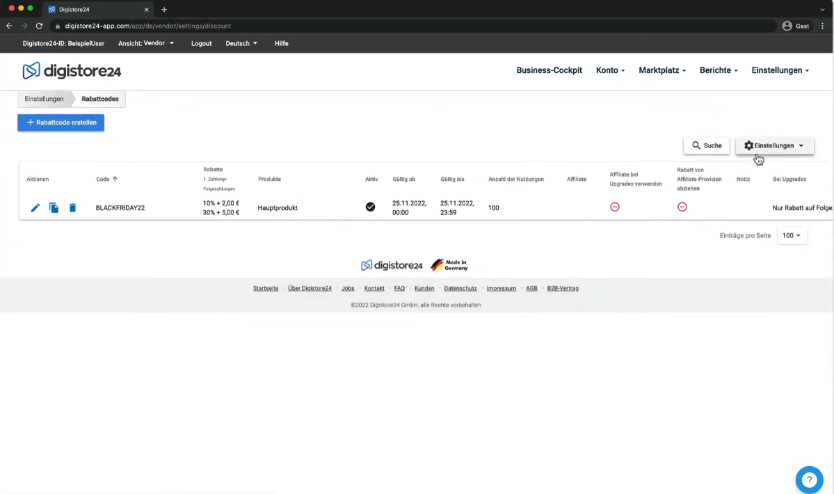Open Über Digistore24 footer link
Image resolution: width=834 pixels, height=494 pixels.
(x=310, y=288)
